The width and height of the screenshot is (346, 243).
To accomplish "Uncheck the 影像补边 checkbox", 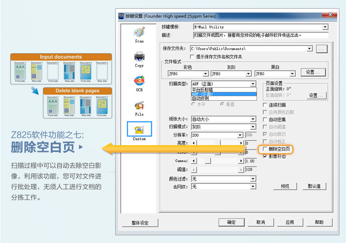I will 265,156.
